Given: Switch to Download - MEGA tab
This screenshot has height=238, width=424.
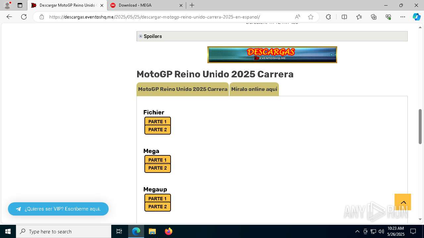Looking at the screenshot, I should point(146,5).
